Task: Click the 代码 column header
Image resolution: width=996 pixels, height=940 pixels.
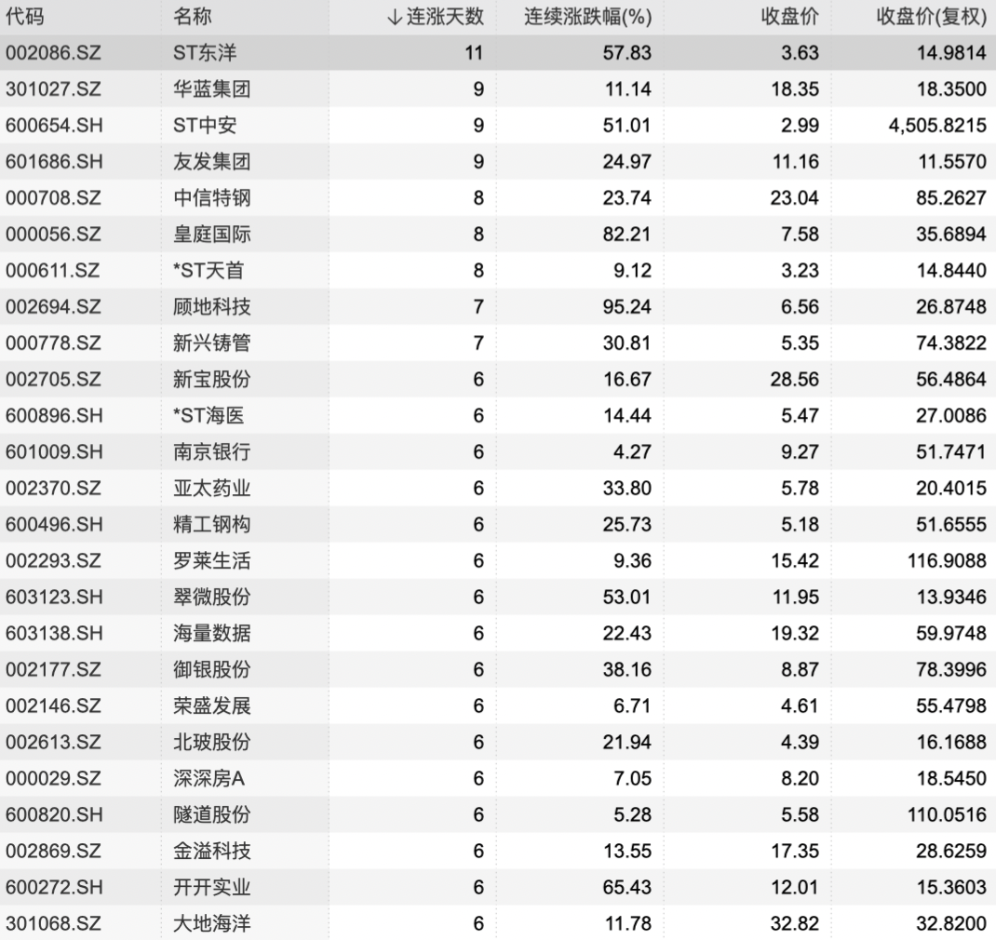Action: click(25, 17)
